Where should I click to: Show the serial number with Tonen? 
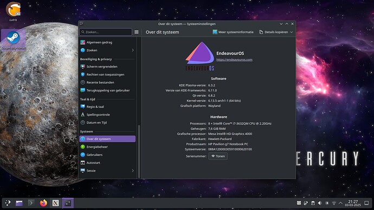pos(218,156)
